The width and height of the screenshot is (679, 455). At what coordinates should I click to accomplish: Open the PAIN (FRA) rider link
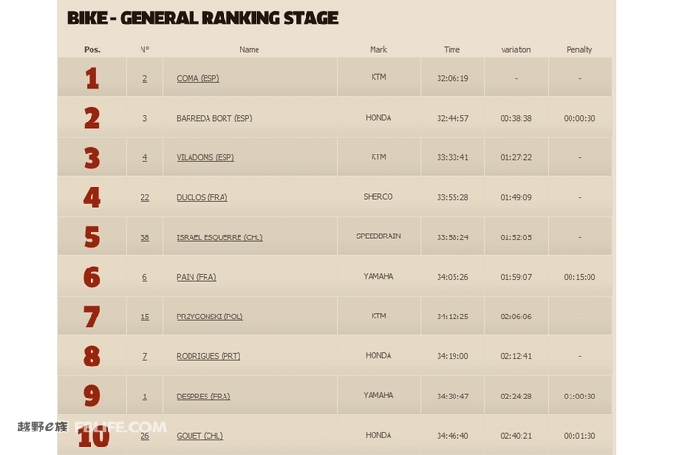click(196, 277)
